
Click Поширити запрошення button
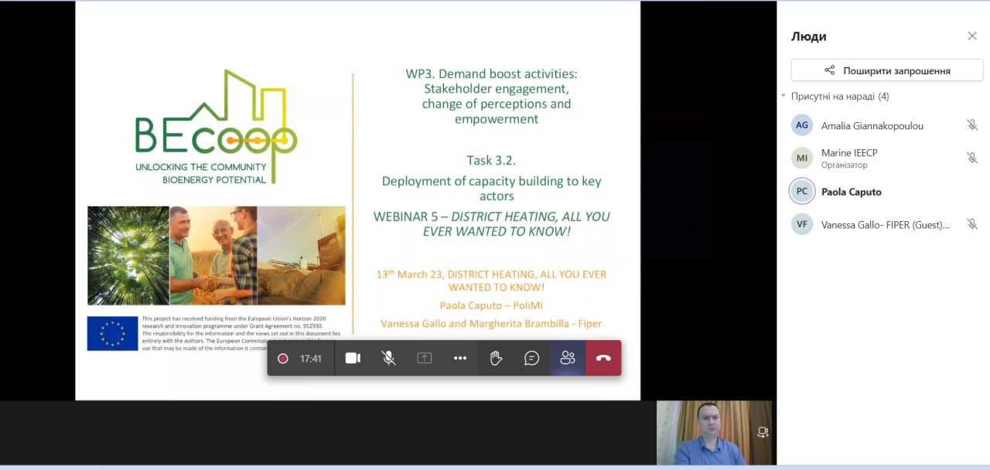886,70
